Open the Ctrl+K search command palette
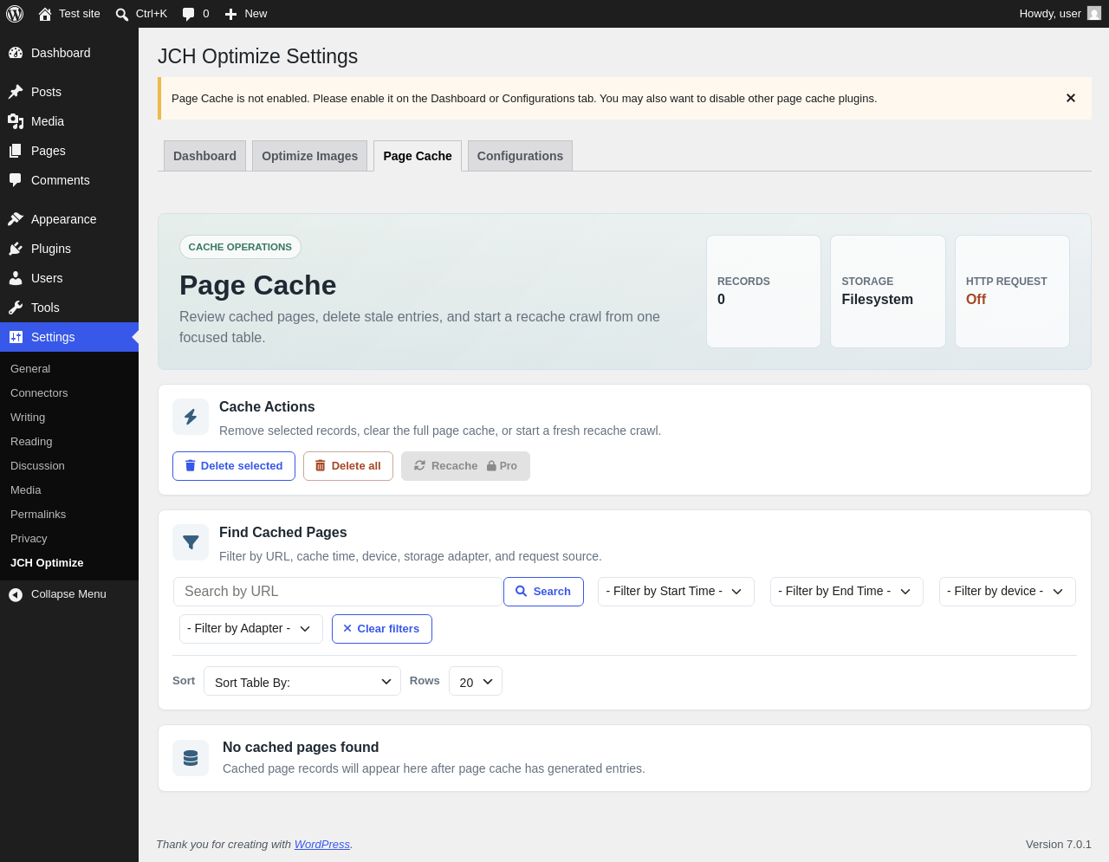 [141, 14]
